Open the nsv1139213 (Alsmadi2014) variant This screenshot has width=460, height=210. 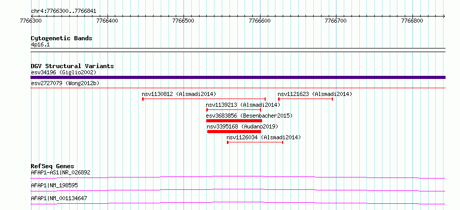243,105
